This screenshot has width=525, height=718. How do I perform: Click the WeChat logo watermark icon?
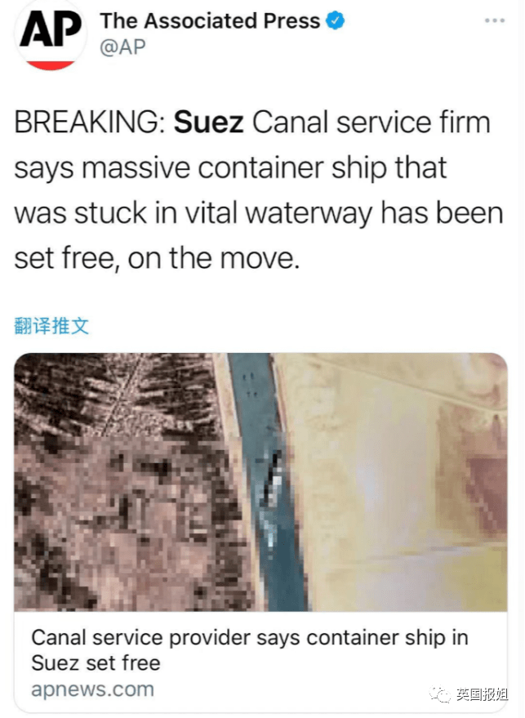pyautogui.click(x=439, y=694)
